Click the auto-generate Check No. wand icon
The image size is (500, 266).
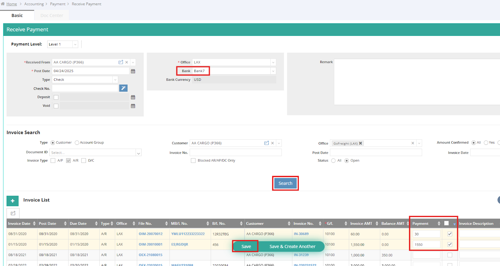(x=123, y=88)
